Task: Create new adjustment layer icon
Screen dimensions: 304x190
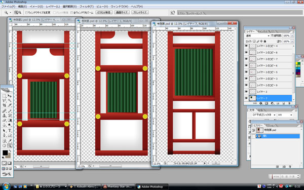Action: click(272, 103)
